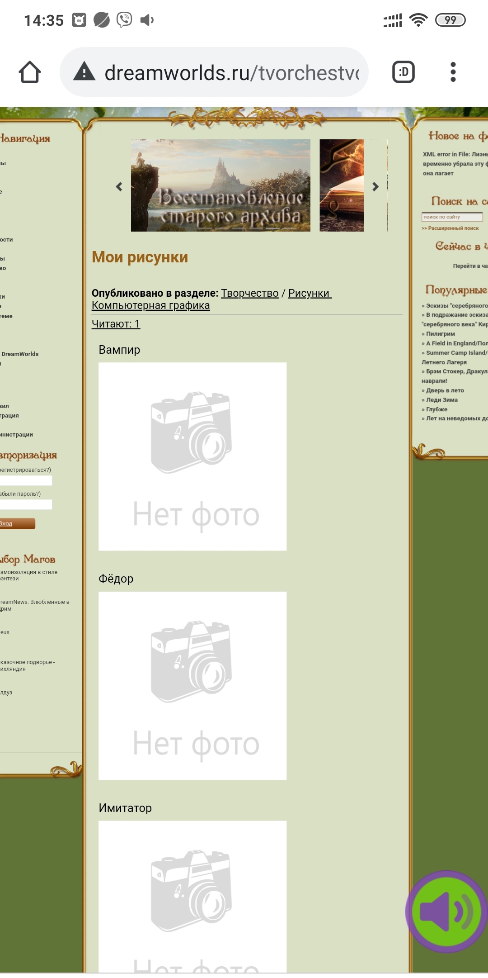The width and height of the screenshot is (488, 978).
Task: Open popular post Пилигрим
Action: click(x=440, y=334)
